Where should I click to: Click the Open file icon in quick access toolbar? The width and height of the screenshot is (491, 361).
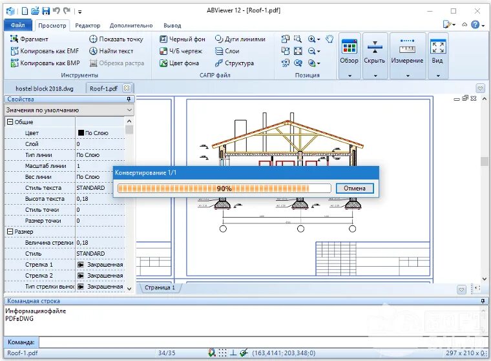pos(35,11)
